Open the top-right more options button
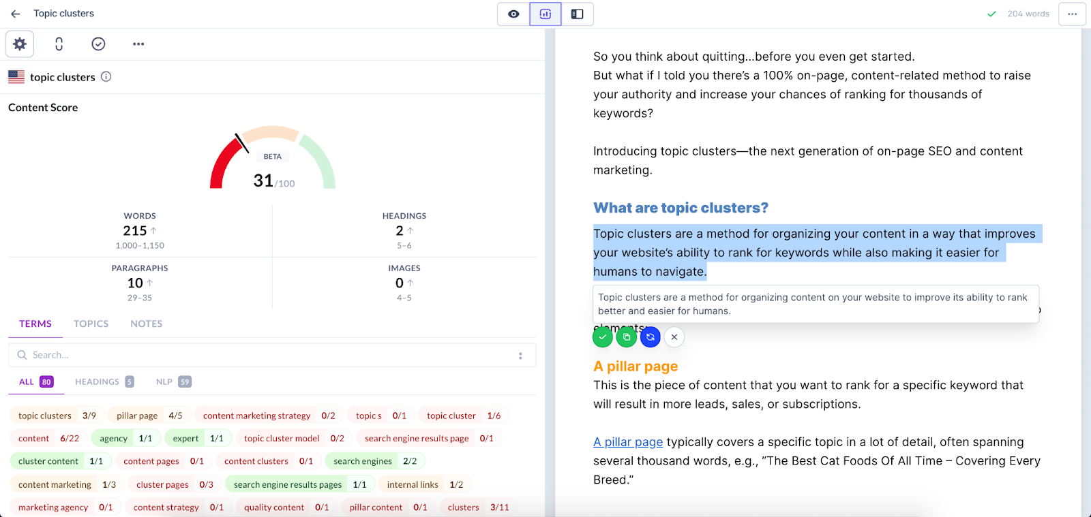The image size is (1091, 517). click(1072, 14)
